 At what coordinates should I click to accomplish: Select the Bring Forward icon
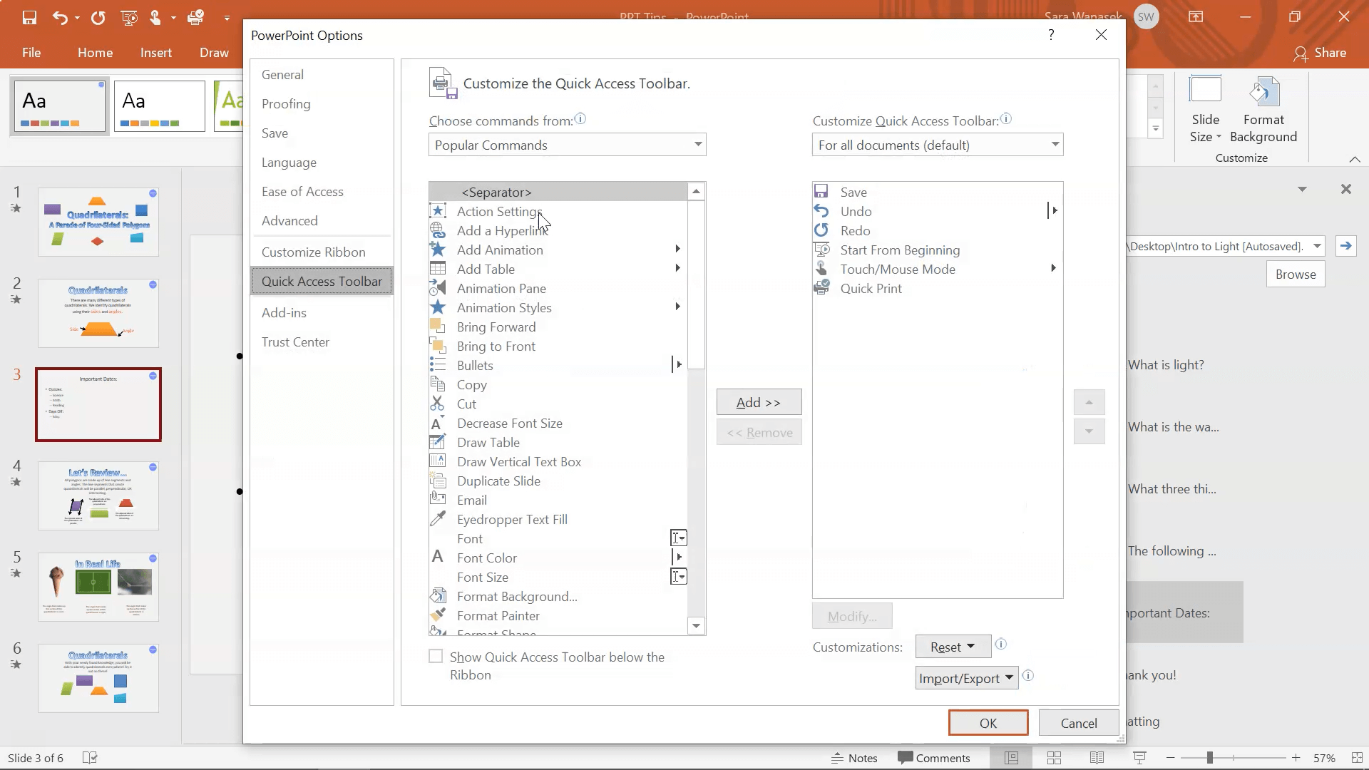tap(439, 327)
